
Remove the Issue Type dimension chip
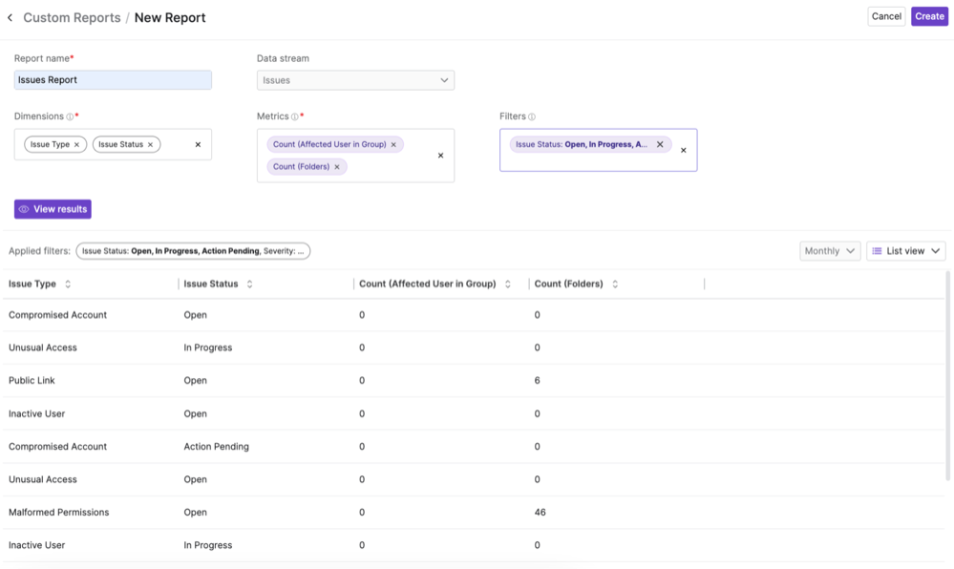(x=77, y=145)
